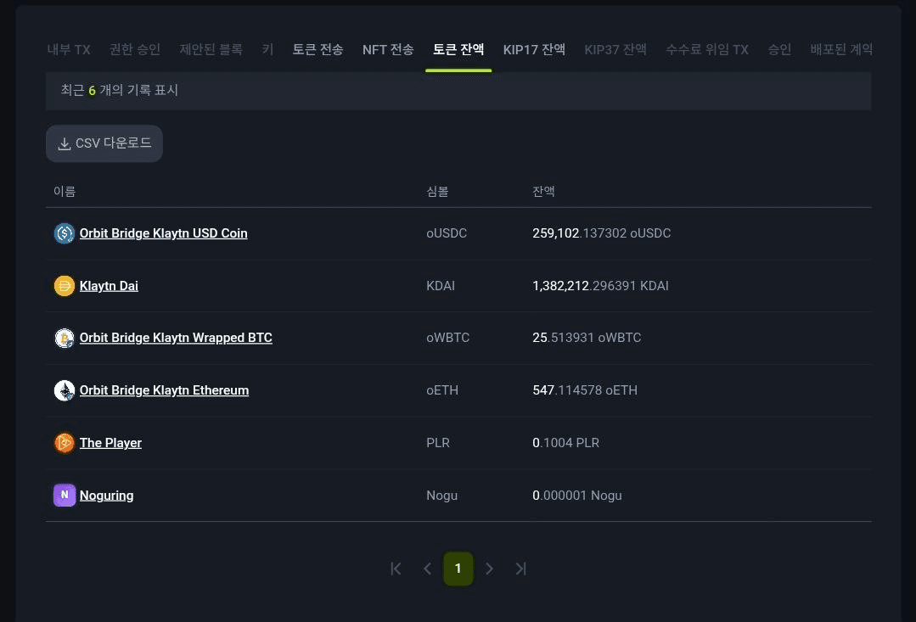The image size is (916, 622).
Task: Click the Noguring token icon
Action: (x=65, y=496)
